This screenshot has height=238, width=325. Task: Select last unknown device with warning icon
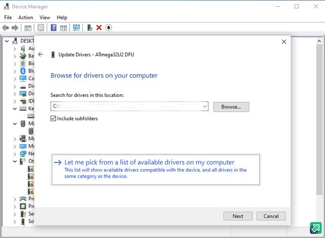(x=30, y=191)
